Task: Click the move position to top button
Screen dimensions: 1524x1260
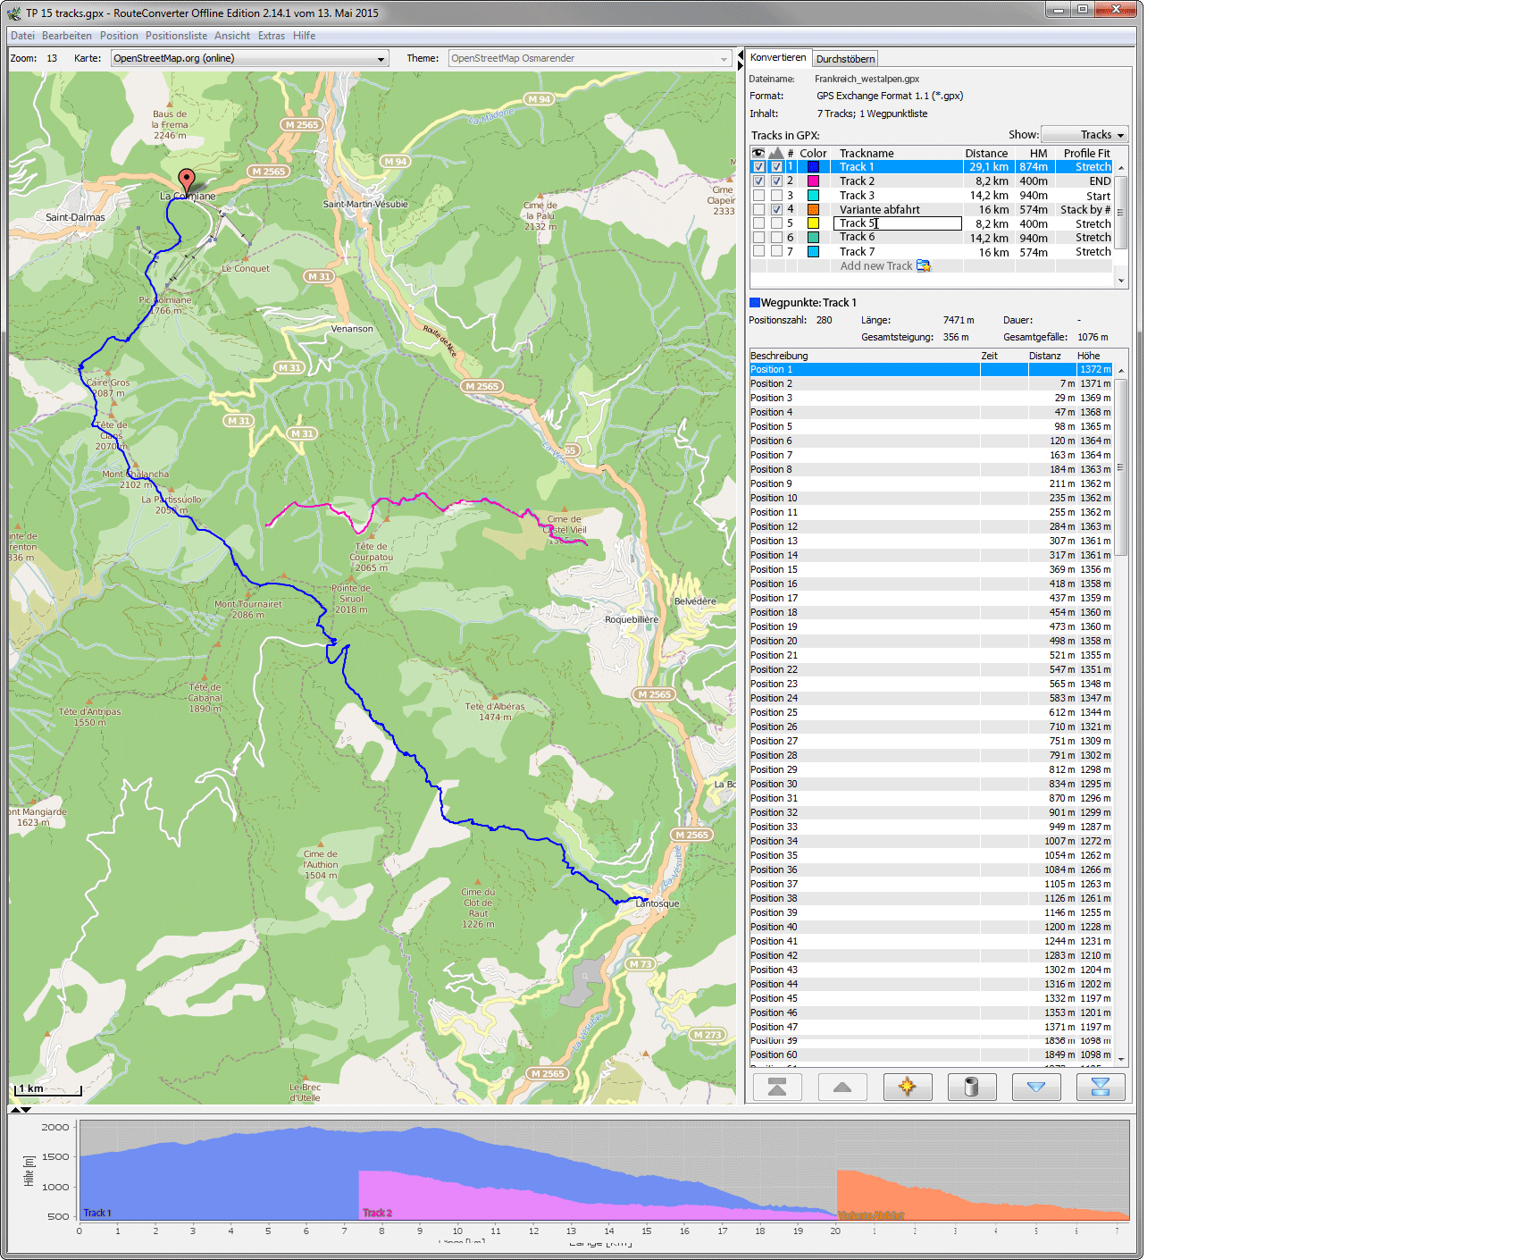Action: (x=777, y=1087)
